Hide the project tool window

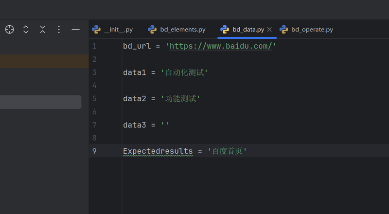(x=75, y=30)
